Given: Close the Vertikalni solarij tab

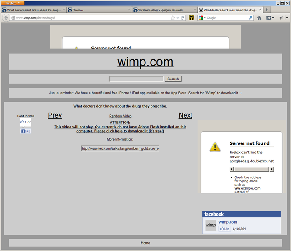Looking at the screenshot, I should click(x=195, y=10).
